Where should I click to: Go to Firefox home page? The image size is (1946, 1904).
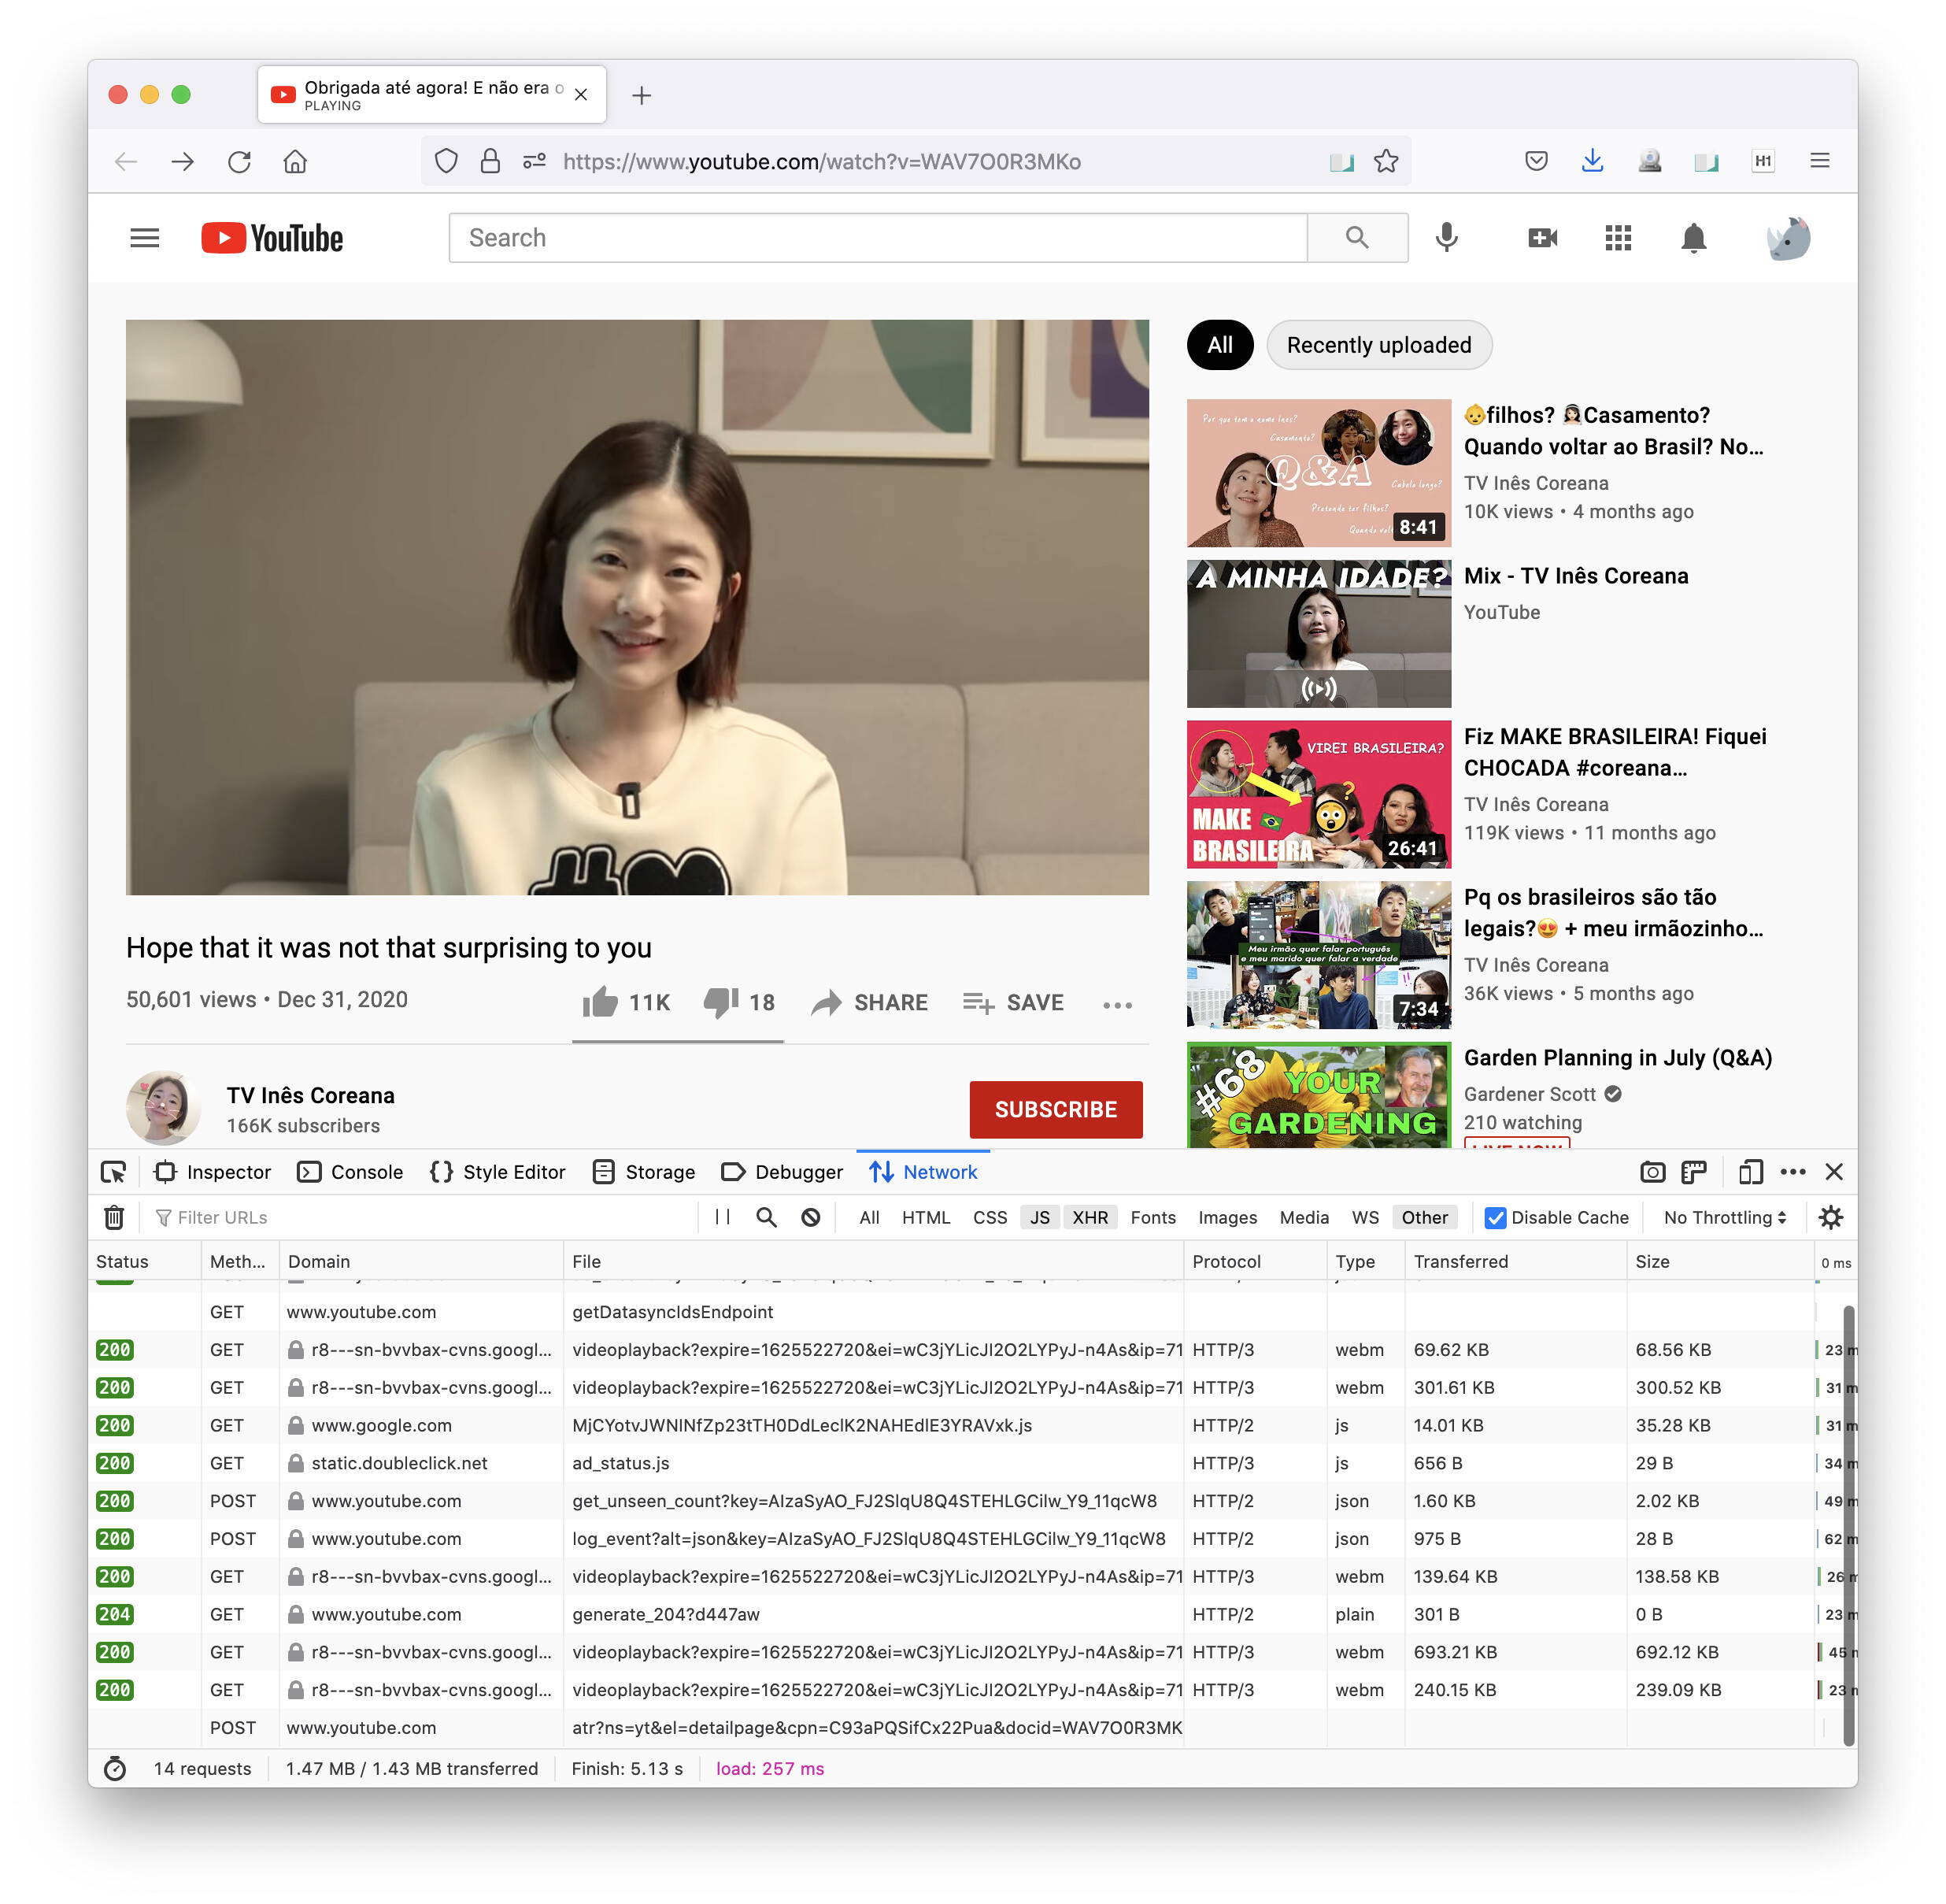[x=295, y=161]
